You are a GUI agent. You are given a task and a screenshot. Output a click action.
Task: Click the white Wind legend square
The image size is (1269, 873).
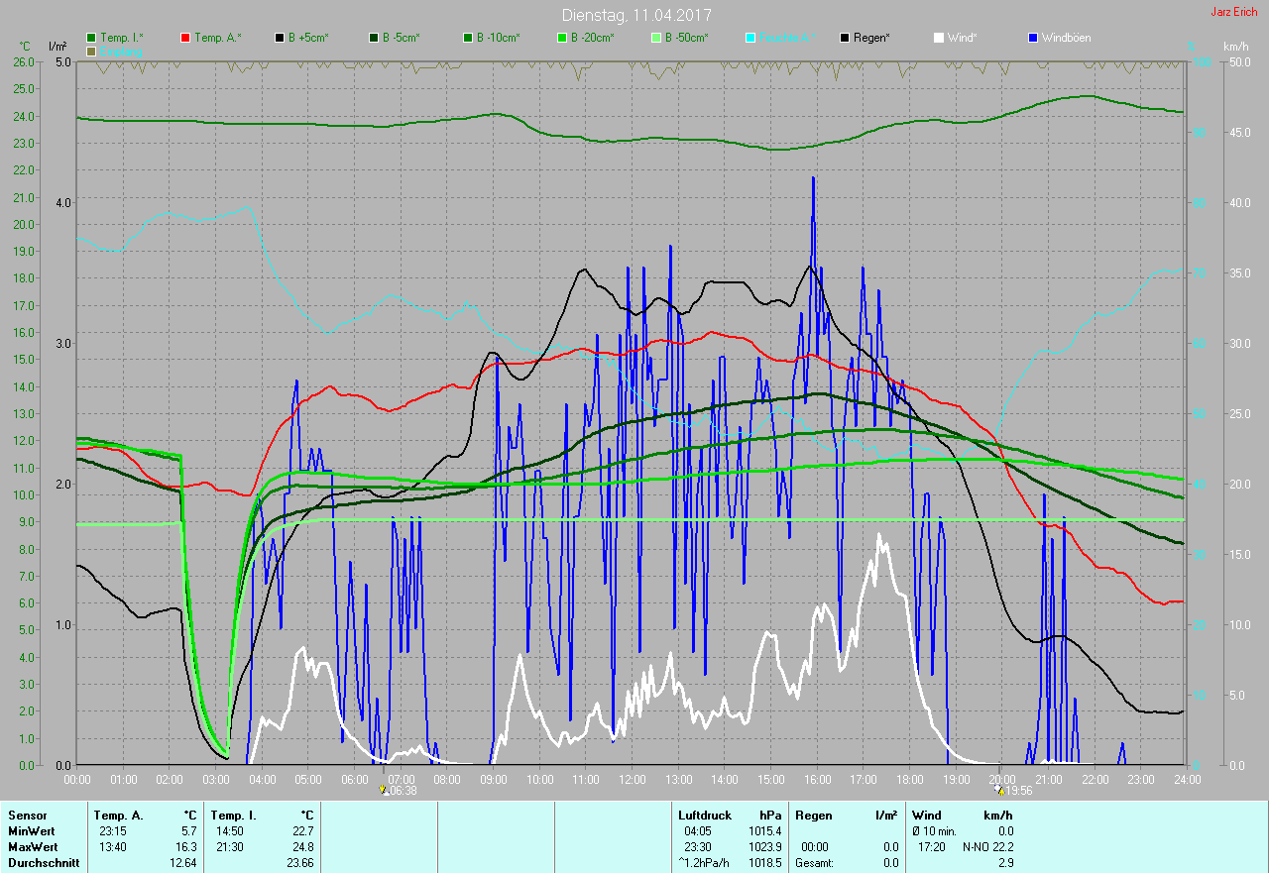(x=939, y=38)
